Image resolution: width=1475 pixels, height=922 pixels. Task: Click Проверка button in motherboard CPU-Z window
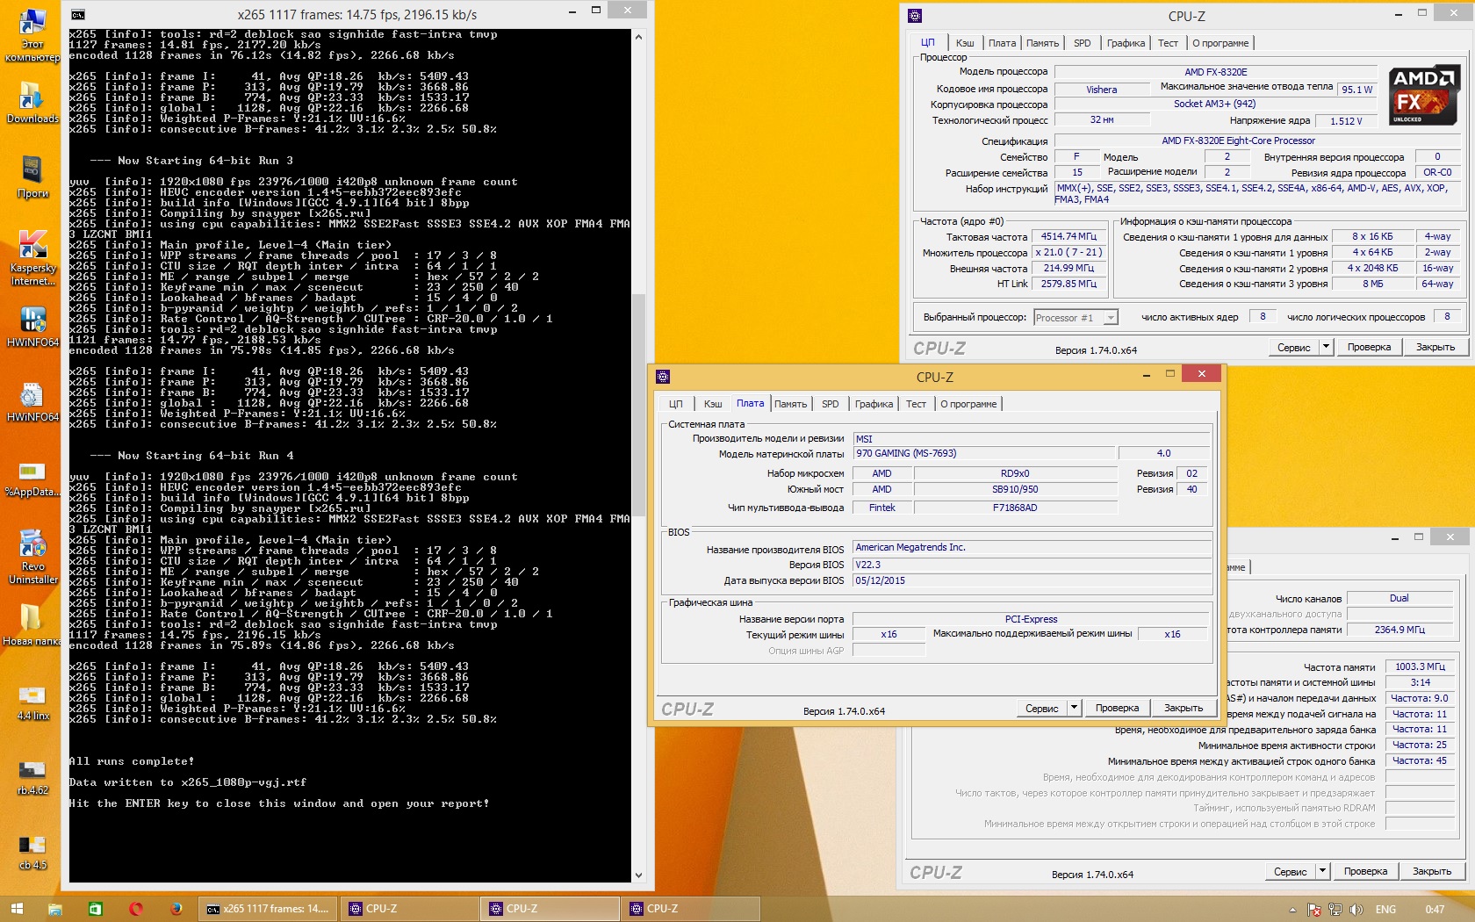coord(1118,708)
